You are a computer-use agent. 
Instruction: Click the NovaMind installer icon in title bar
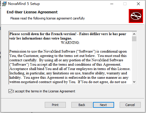[4, 4]
